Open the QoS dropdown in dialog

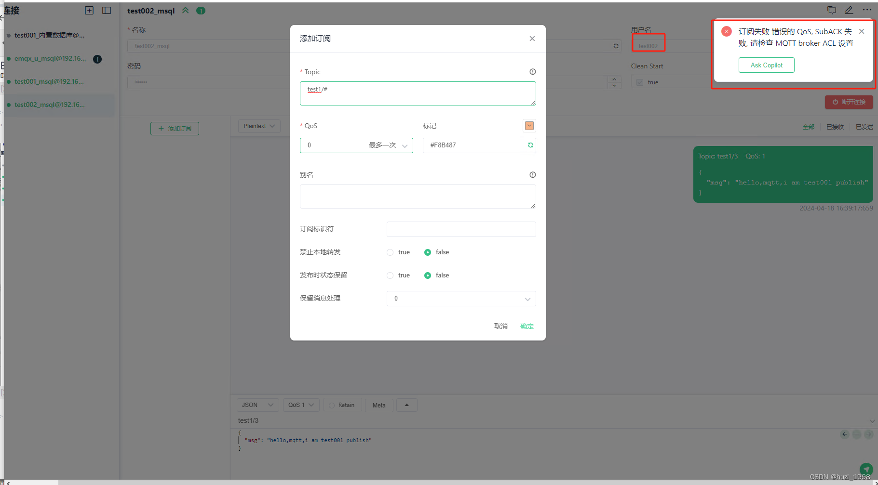pyautogui.click(x=356, y=145)
